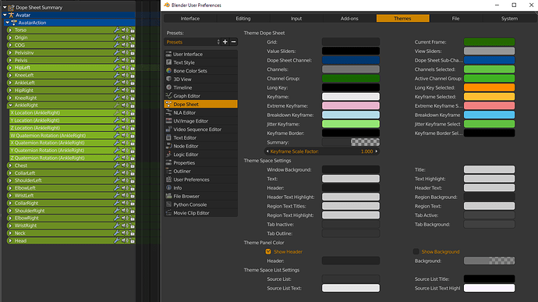Screen dimensions: 538x302
Task: Toggle the lock on Neck channel
Action: click(x=132, y=233)
